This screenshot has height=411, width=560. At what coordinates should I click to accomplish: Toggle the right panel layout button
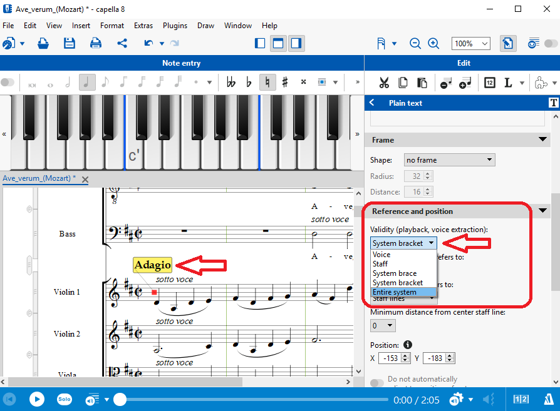coord(296,44)
